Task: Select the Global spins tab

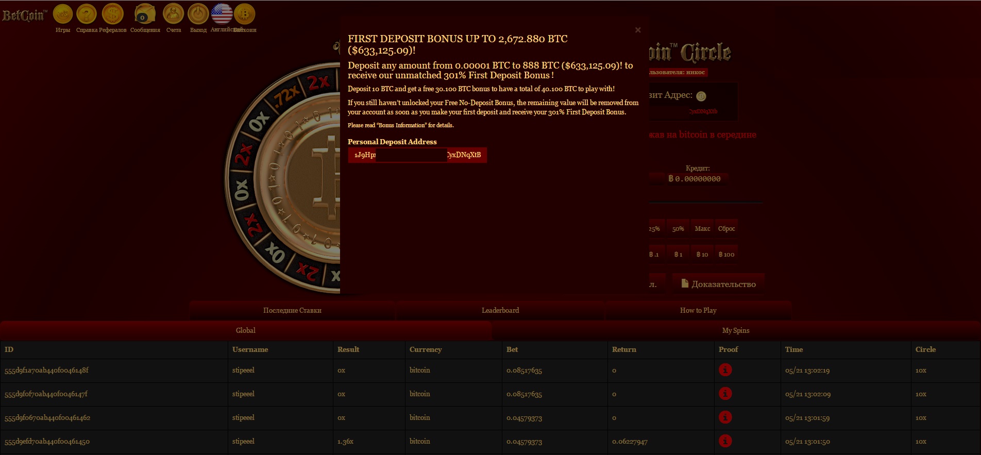Action: 245,330
